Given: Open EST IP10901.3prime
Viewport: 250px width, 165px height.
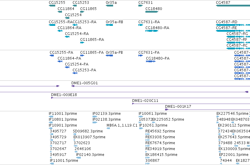Looking at the screenshot, I should (63, 125).
